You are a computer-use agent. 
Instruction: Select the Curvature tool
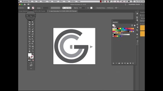33,24
